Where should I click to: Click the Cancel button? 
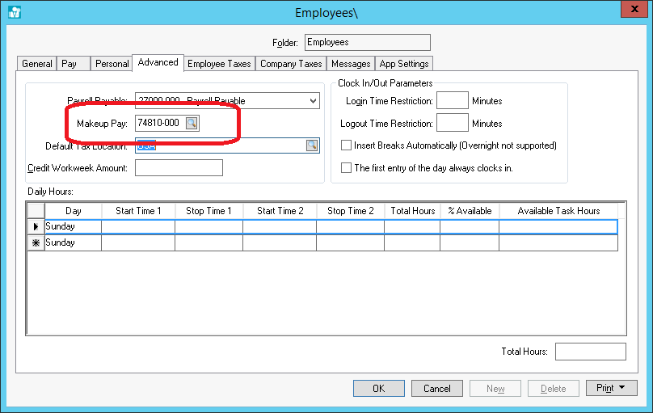coord(437,389)
